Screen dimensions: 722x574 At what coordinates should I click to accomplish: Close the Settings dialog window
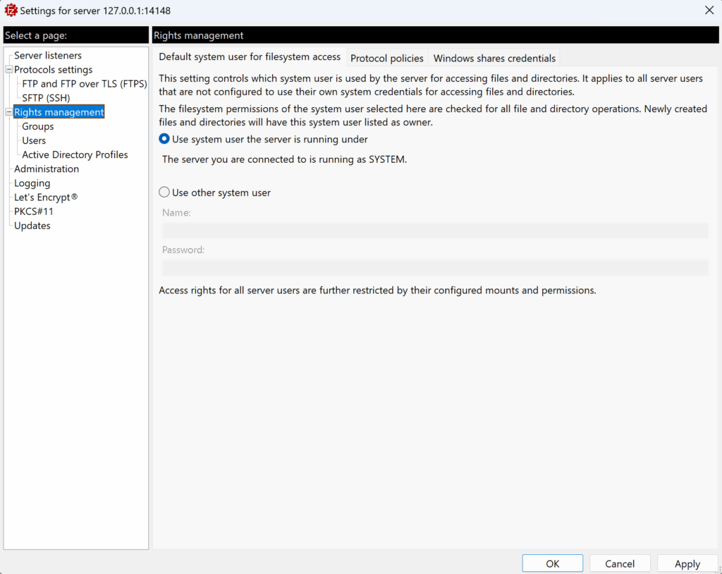pyautogui.click(x=709, y=10)
